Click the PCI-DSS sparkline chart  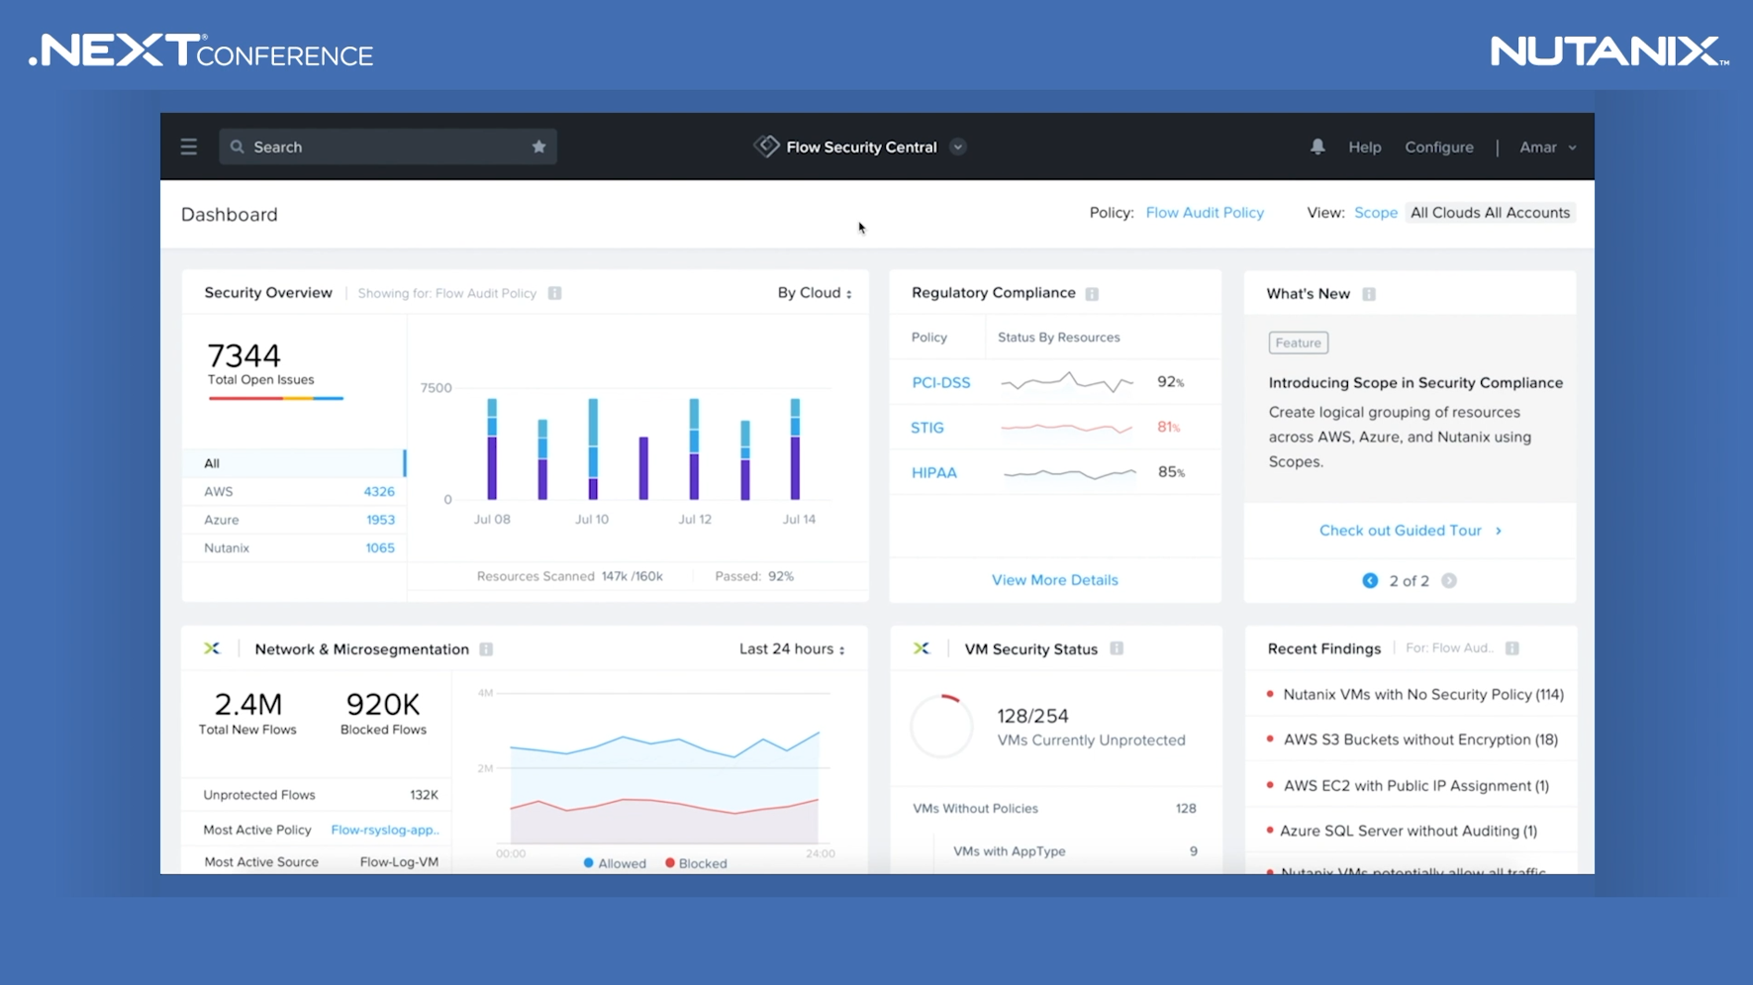tap(1068, 382)
